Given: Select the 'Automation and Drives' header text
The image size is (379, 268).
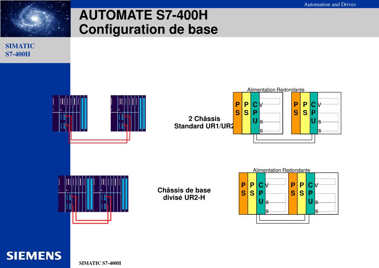Looking at the screenshot, I should coord(330,4).
